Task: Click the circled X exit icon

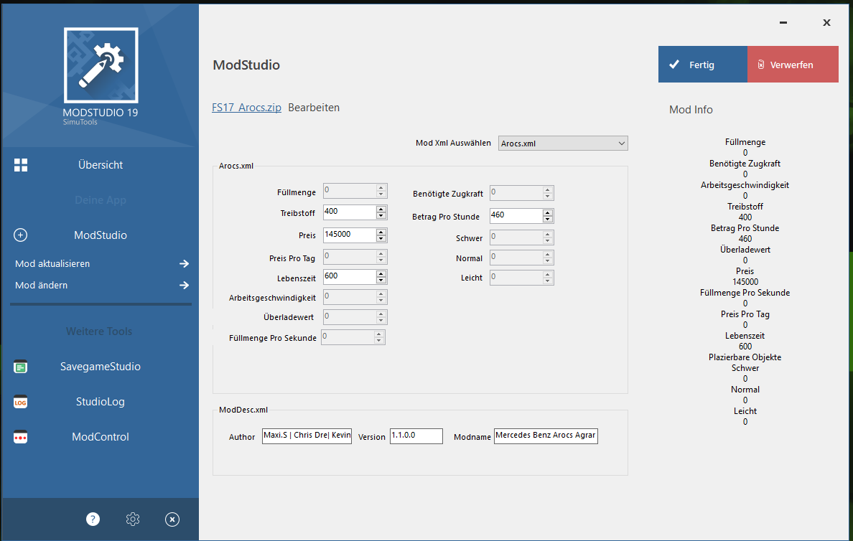Action: click(x=172, y=519)
